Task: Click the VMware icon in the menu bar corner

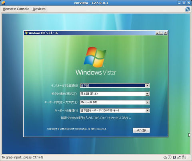Action: tap(188, 9)
